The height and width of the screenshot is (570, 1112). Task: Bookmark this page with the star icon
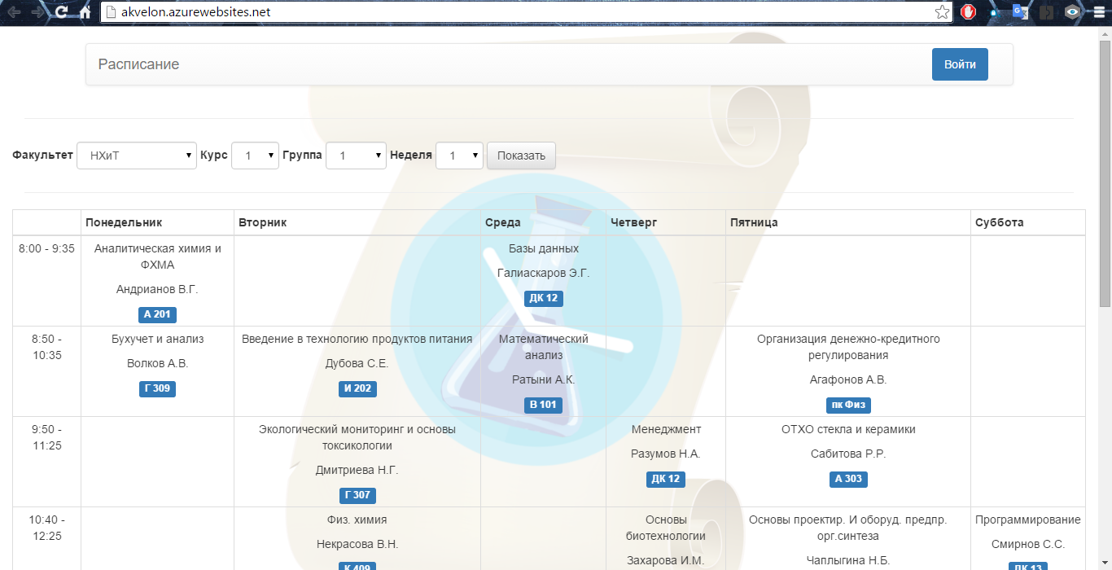[942, 12]
